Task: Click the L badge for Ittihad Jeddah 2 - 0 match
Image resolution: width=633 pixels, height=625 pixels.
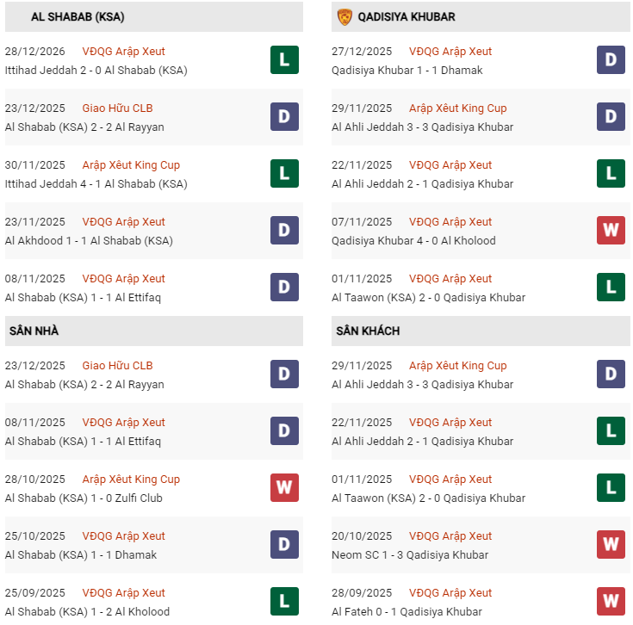Action: pyautogui.click(x=284, y=60)
